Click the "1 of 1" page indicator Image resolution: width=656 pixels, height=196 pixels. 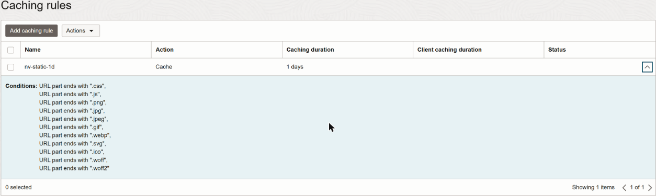tap(637, 187)
